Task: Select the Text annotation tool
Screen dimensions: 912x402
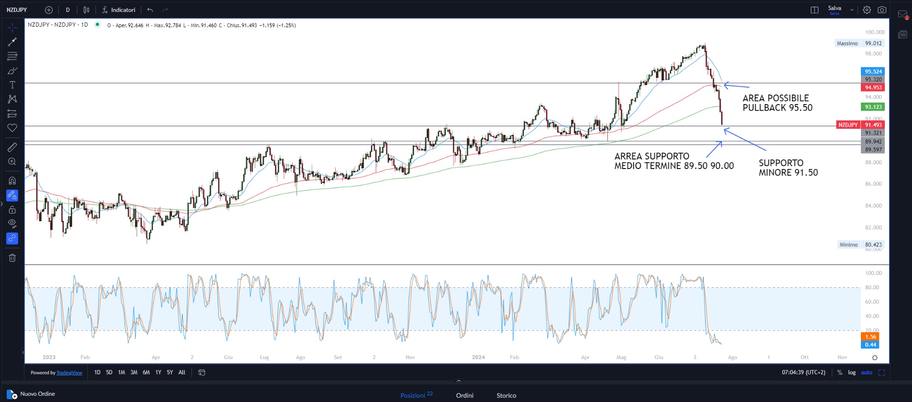Action: 12,85
